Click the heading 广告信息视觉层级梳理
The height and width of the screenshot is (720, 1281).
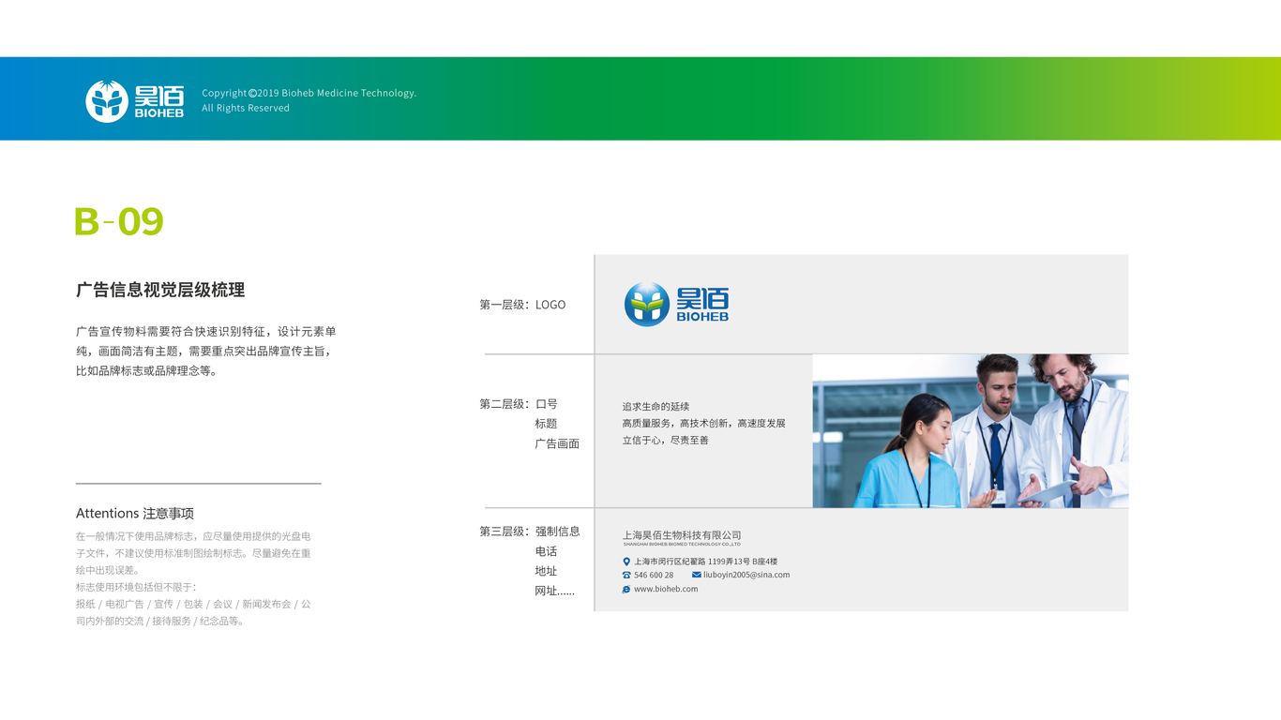[x=160, y=290]
